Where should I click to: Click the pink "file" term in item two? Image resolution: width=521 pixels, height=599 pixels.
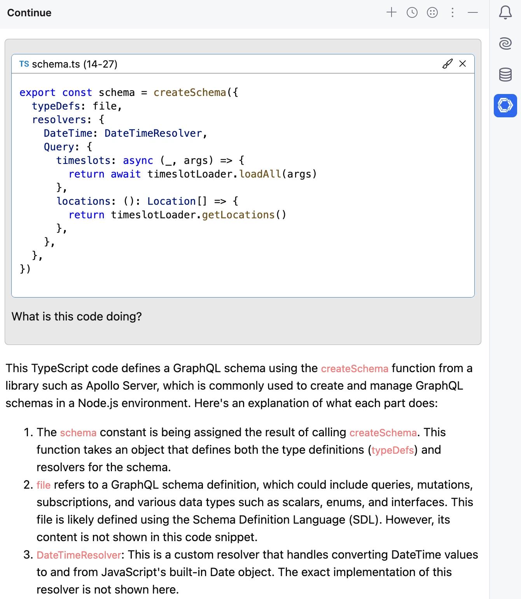click(x=44, y=485)
